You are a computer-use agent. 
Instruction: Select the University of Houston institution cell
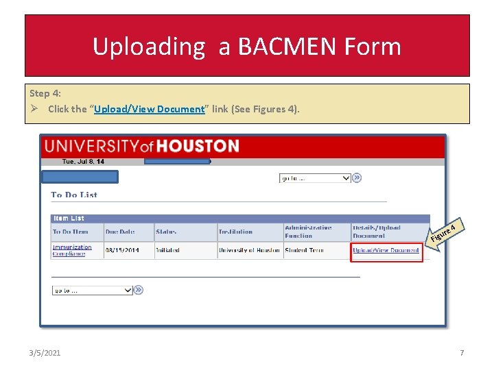249,251
